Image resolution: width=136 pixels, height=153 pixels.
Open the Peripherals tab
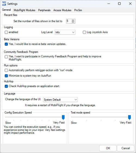tap(44, 10)
